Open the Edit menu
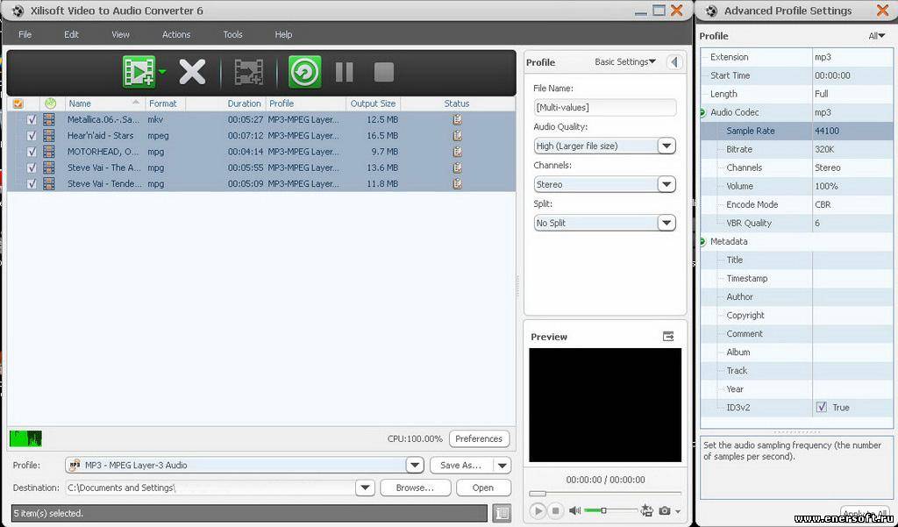 tap(72, 34)
